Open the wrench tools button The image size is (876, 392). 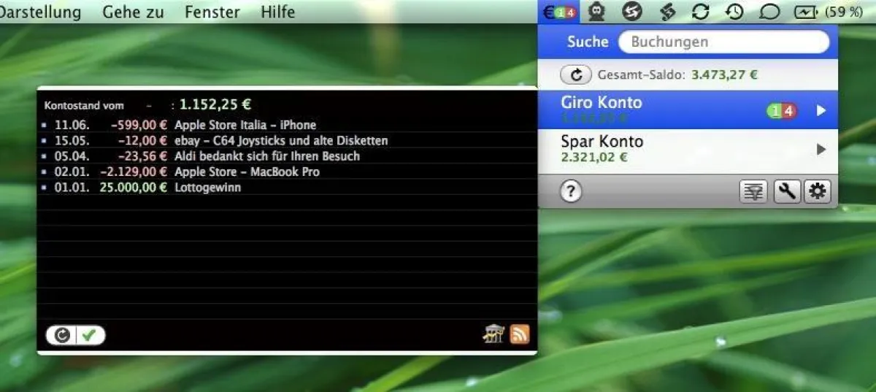(786, 192)
